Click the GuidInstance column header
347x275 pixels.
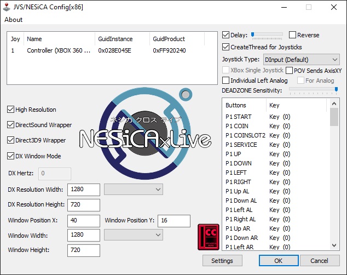click(x=123, y=39)
